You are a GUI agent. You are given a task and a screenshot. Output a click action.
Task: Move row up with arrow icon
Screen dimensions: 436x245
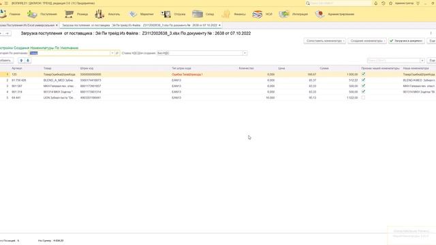[x=21, y=61]
